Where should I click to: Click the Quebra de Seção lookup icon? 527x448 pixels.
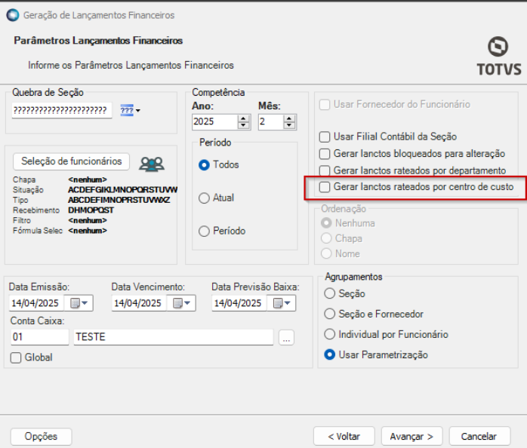(x=130, y=111)
